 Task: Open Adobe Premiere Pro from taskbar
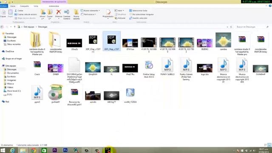tap(55, 150)
